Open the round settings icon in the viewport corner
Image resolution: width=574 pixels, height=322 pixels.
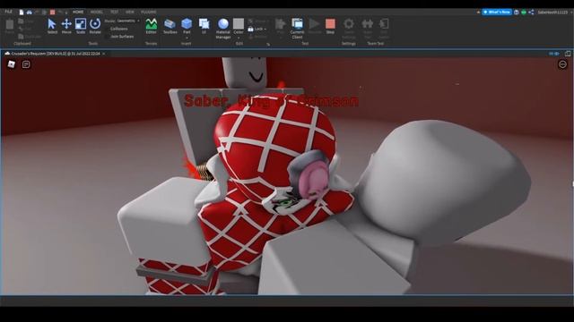pos(562,64)
